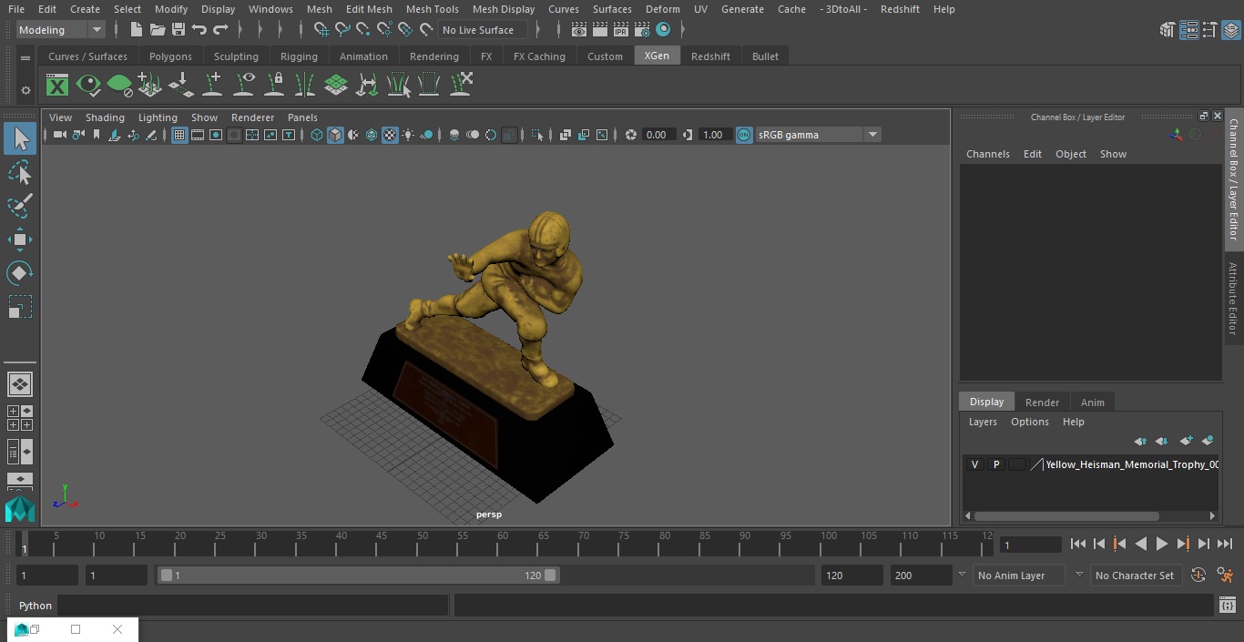Click the play forwards button
Screen dimensions: 1244x642
pyautogui.click(x=1161, y=544)
